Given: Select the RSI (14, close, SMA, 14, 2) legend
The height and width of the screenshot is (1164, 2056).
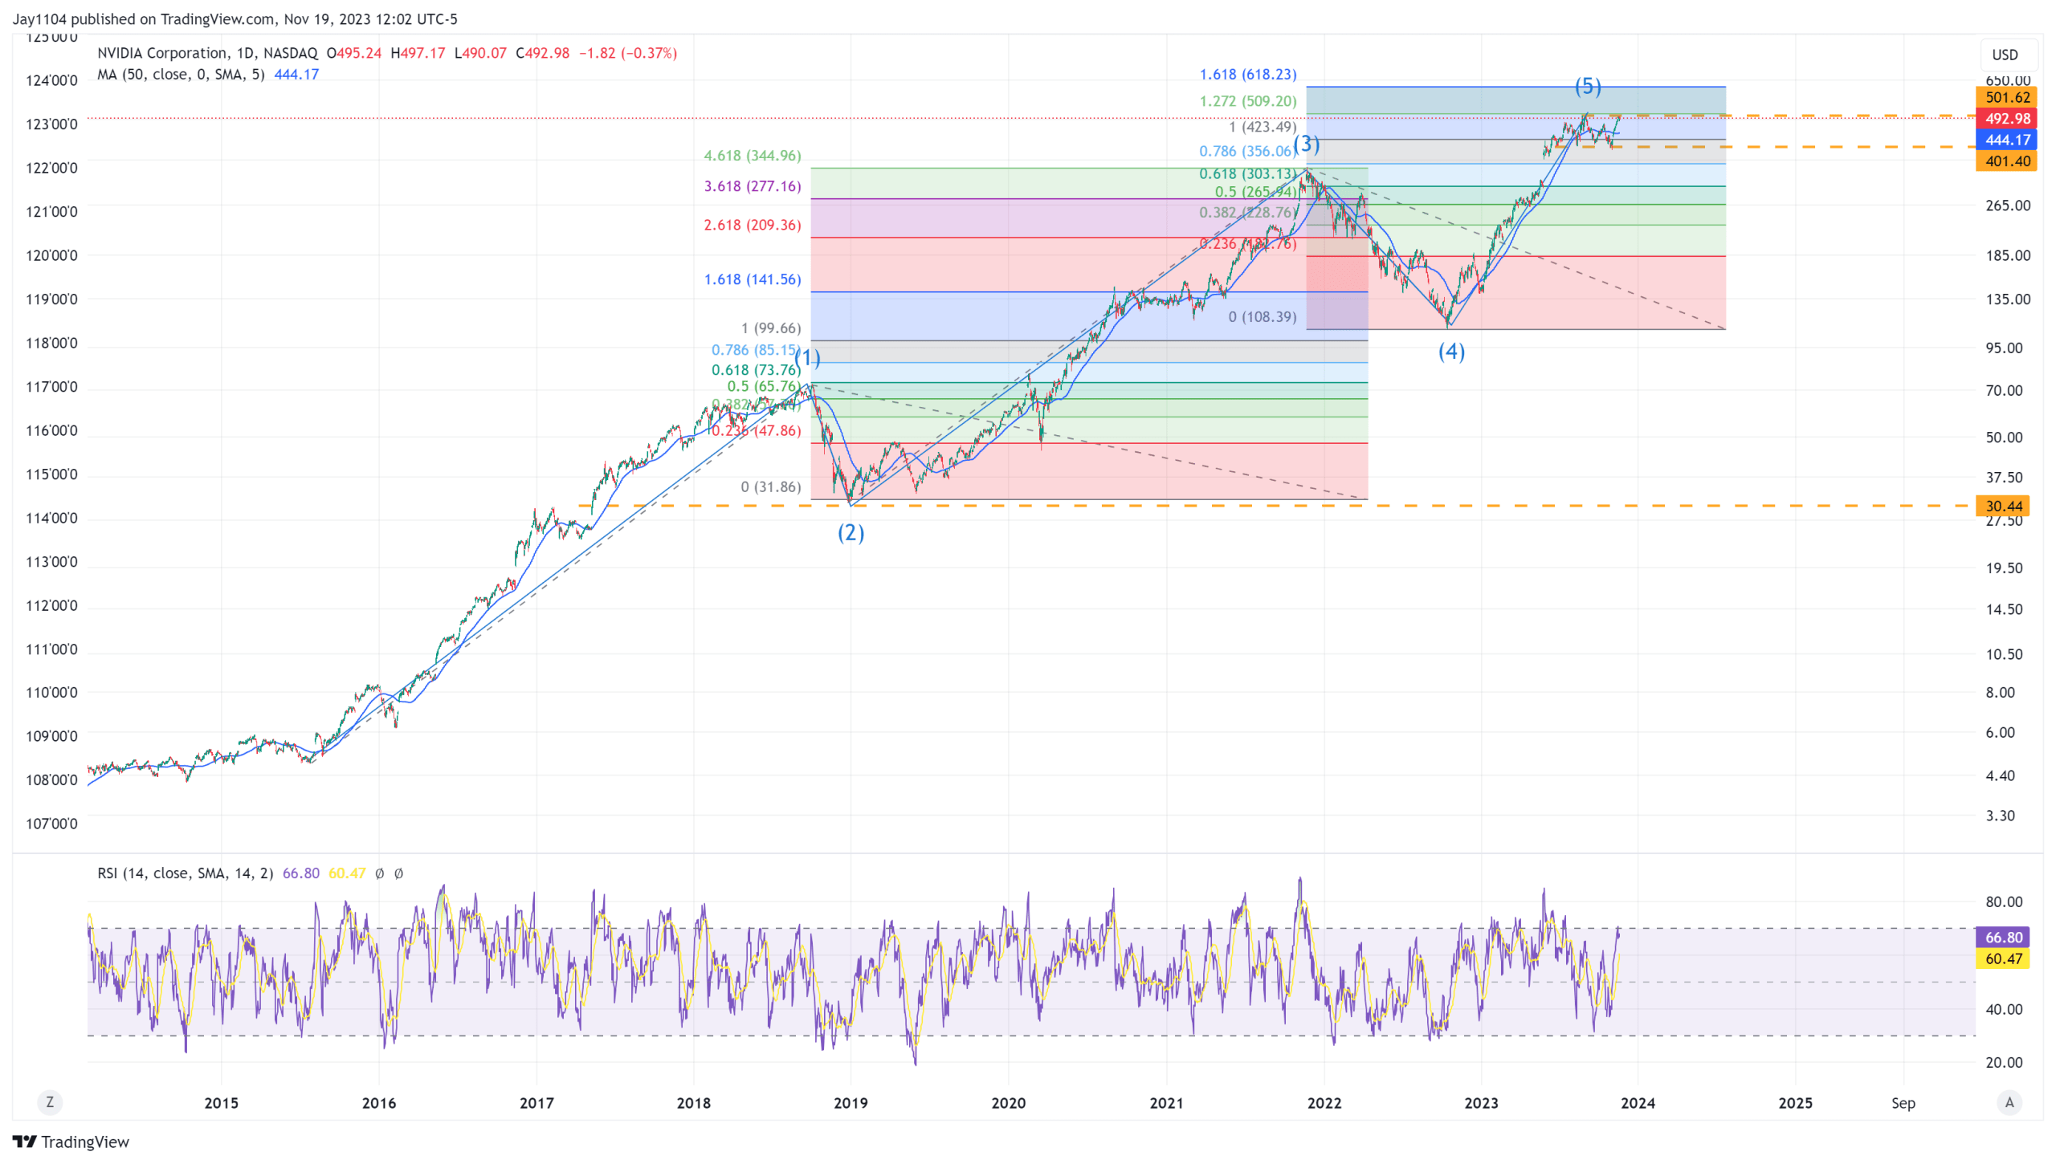Looking at the screenshot, I should [186, 873].
